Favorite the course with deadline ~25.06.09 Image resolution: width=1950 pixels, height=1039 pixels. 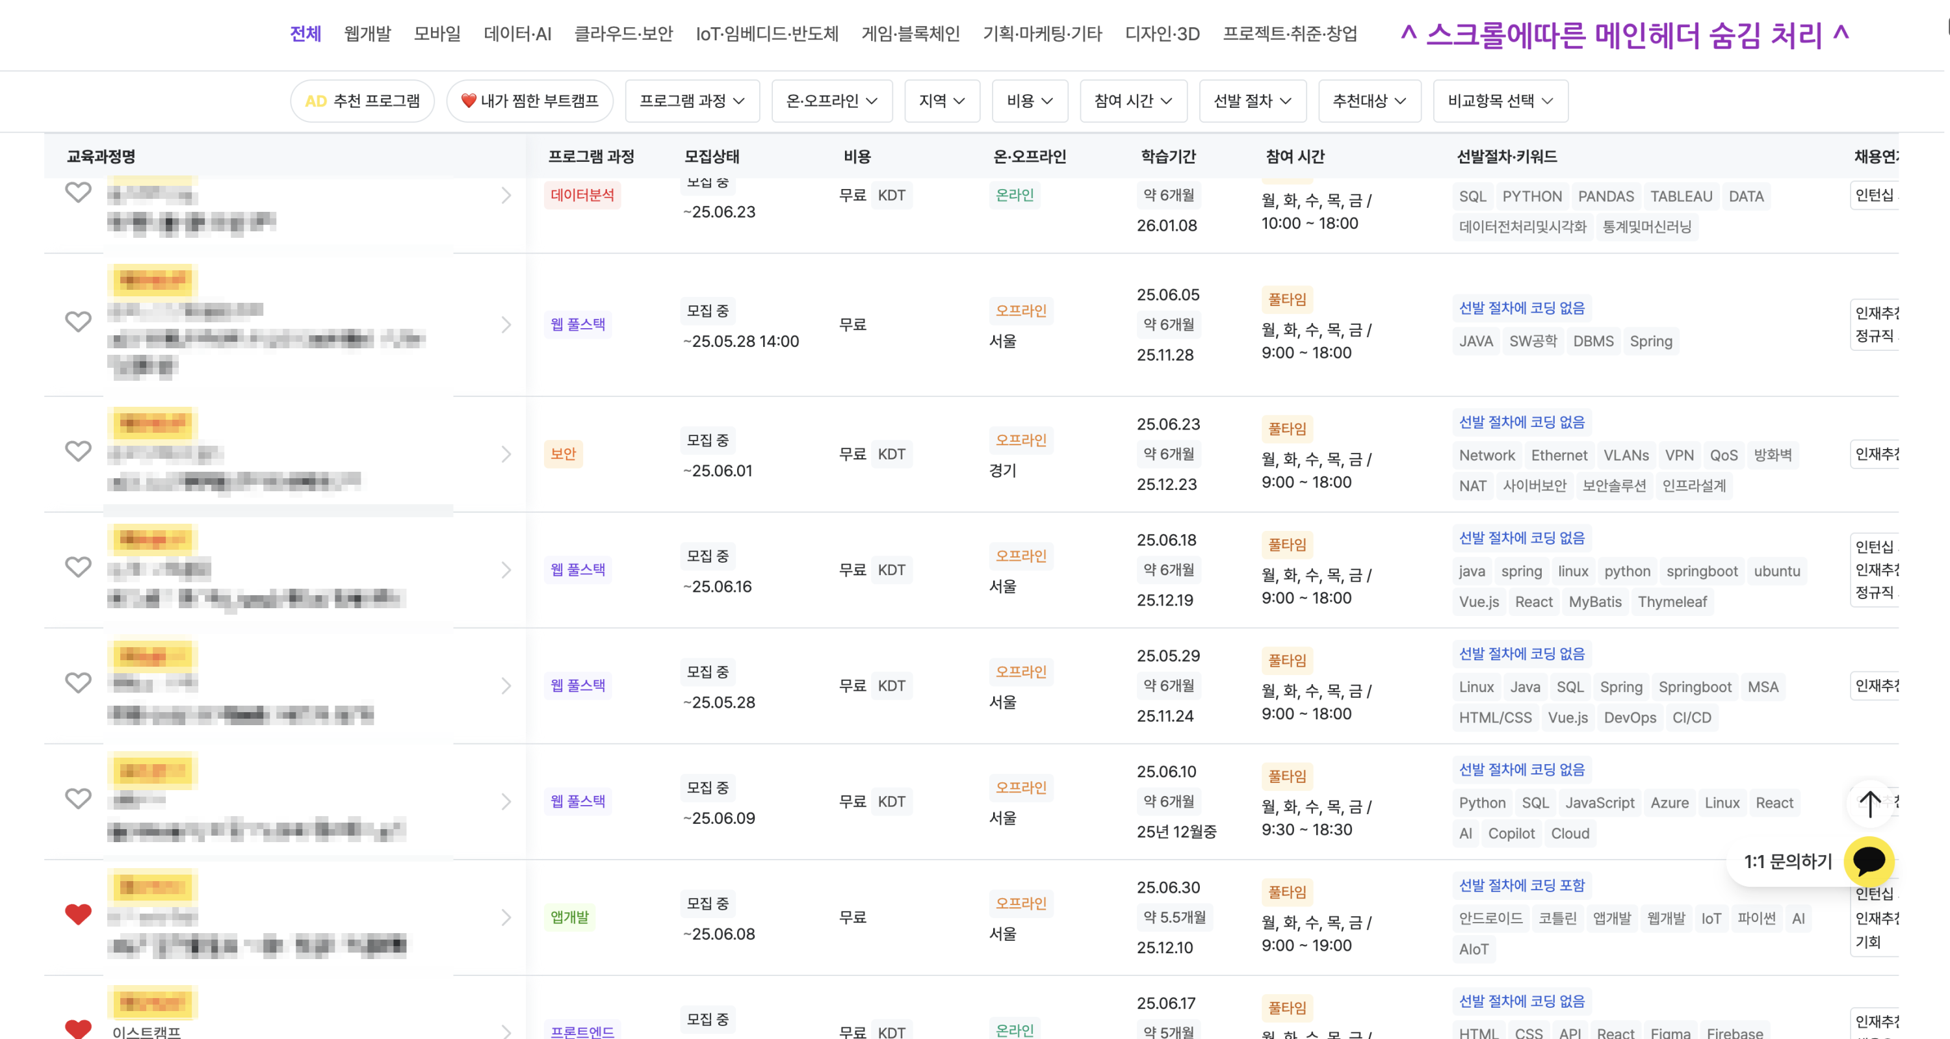(78, 799)
